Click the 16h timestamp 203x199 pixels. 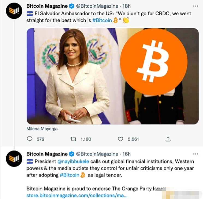(127, 154)
